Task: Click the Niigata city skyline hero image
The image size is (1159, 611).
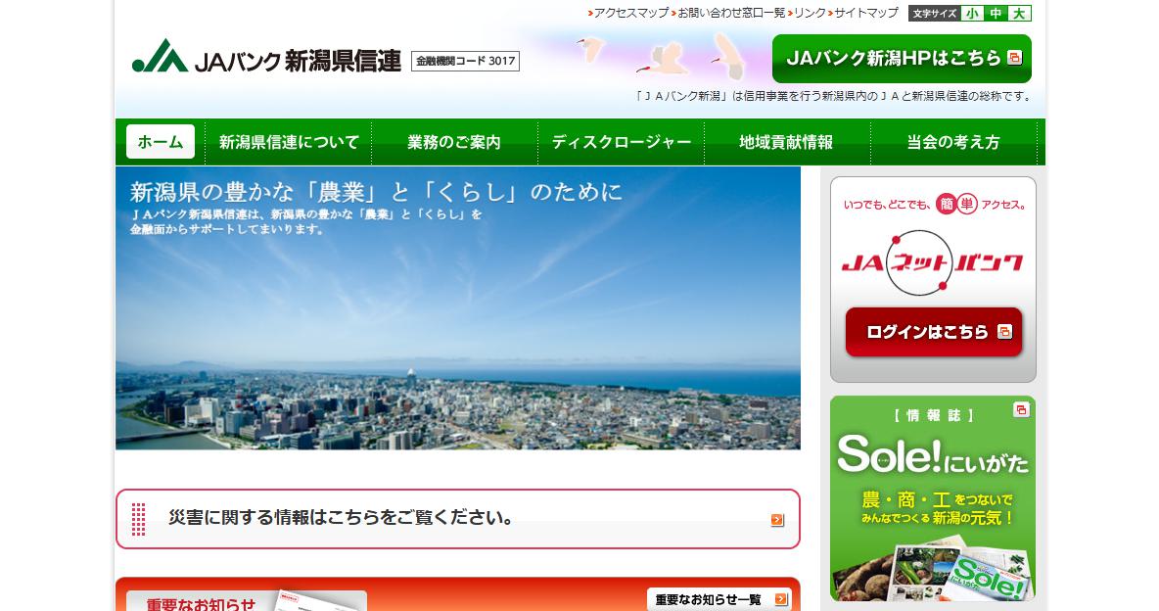Action: pos(457,307)
